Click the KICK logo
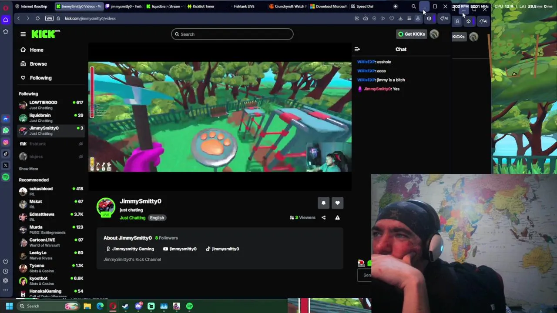The width and height of the screenshot is (557, 313). click(x=45, y=34)
